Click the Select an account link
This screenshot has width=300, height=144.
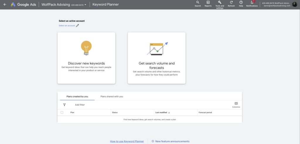click(67, 26)
